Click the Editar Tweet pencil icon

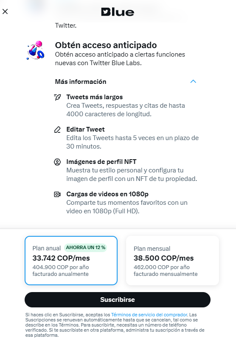(x=57, y=130)
